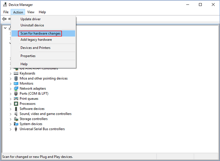220x161 pixels.
Task: Open Devices and Printers from menu
Action: coord(35,48)
